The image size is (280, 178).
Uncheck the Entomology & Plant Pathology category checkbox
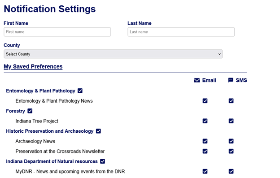[80, 91]
